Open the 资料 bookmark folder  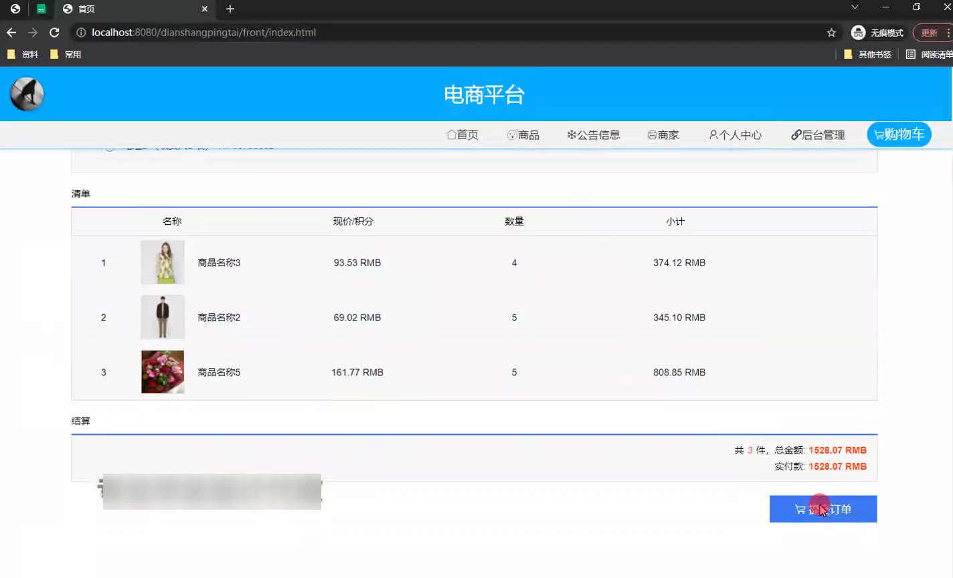(x=23, y=54)
